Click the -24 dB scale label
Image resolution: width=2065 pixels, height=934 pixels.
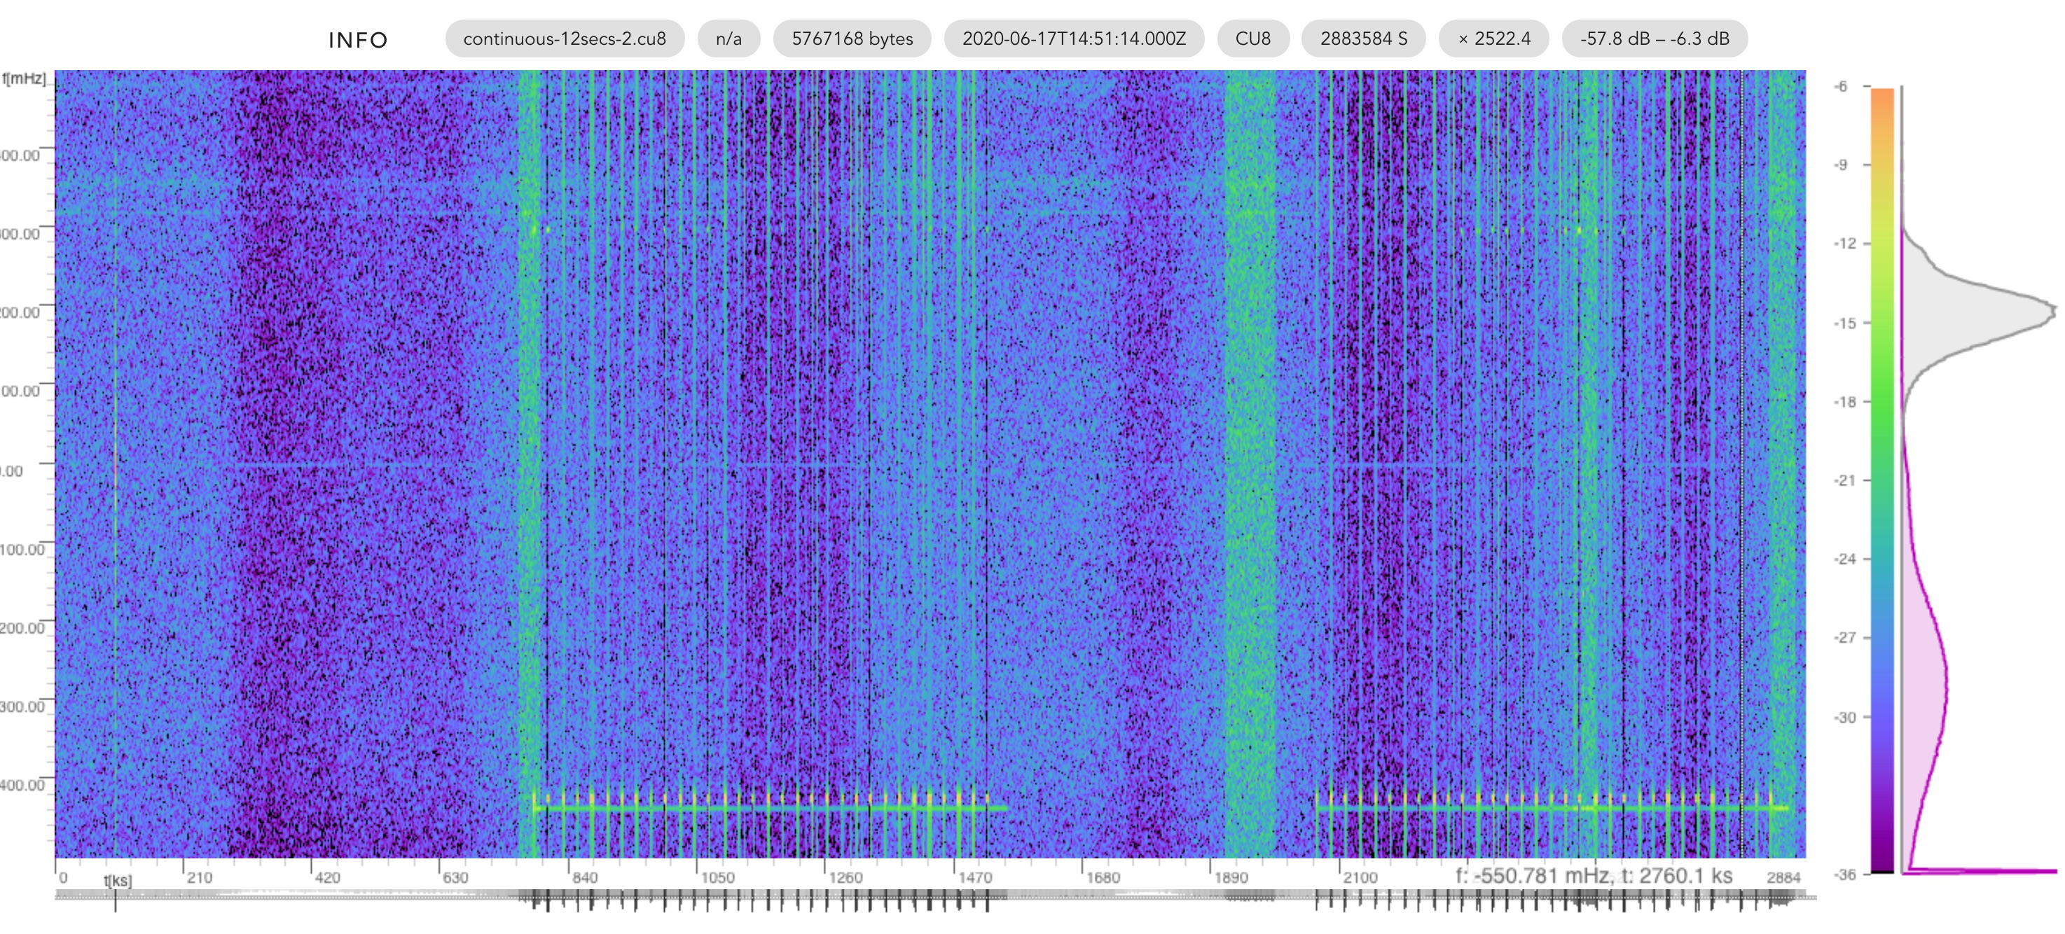point(1844,559)
